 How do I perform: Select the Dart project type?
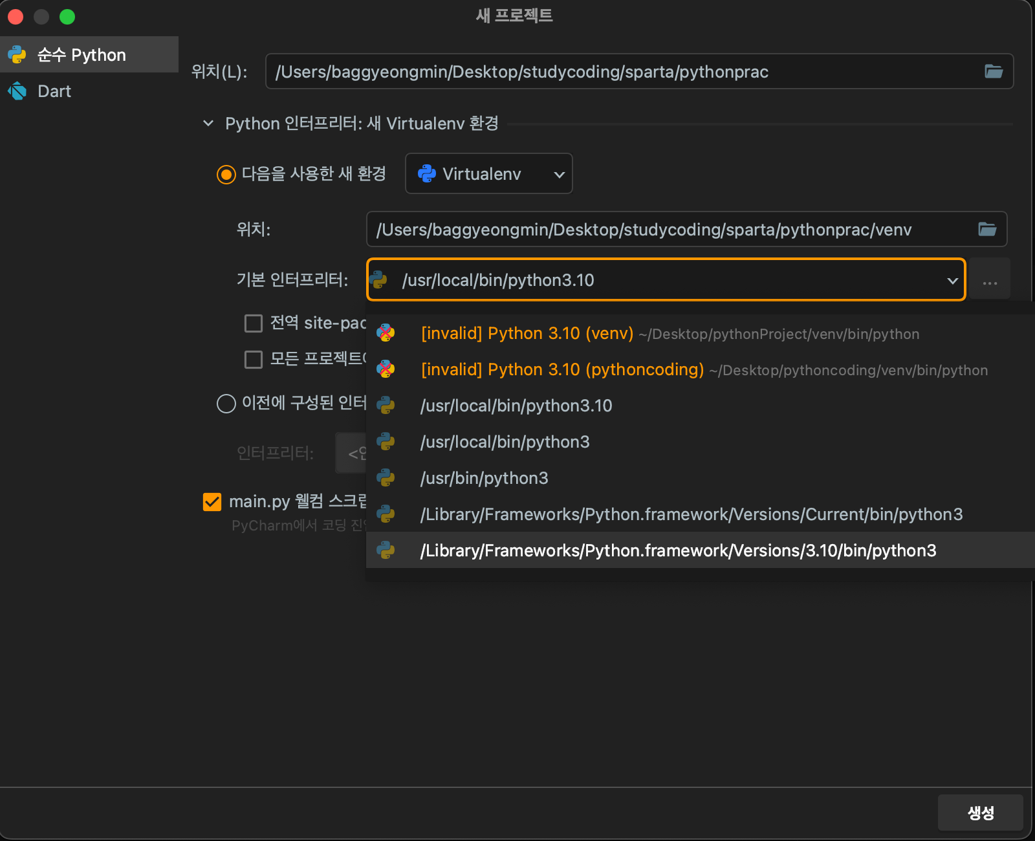coord(89,91)
